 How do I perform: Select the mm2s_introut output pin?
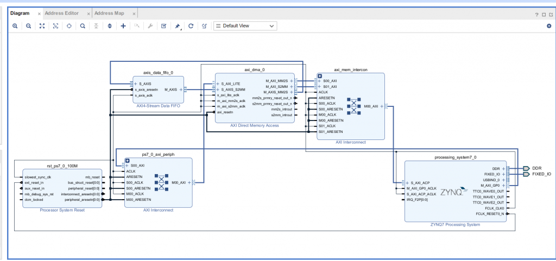[282, 110]
